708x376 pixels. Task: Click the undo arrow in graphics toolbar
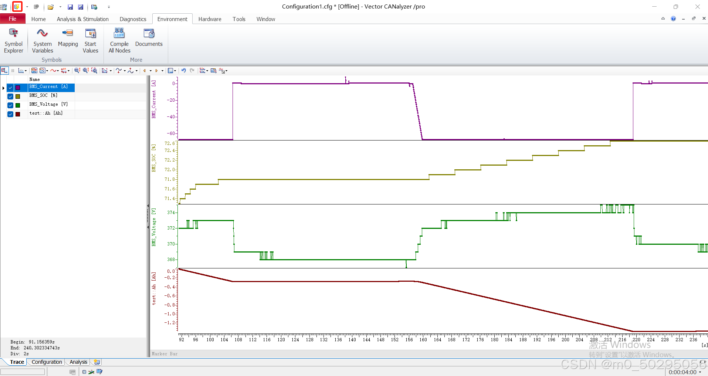click(x=183, y=70)
